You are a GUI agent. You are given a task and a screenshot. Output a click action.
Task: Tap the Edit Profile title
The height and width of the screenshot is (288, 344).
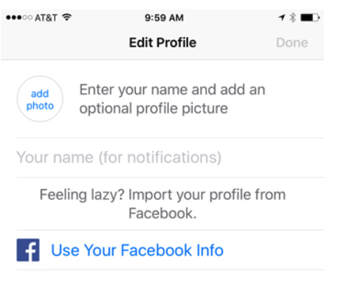pos(162,43)
